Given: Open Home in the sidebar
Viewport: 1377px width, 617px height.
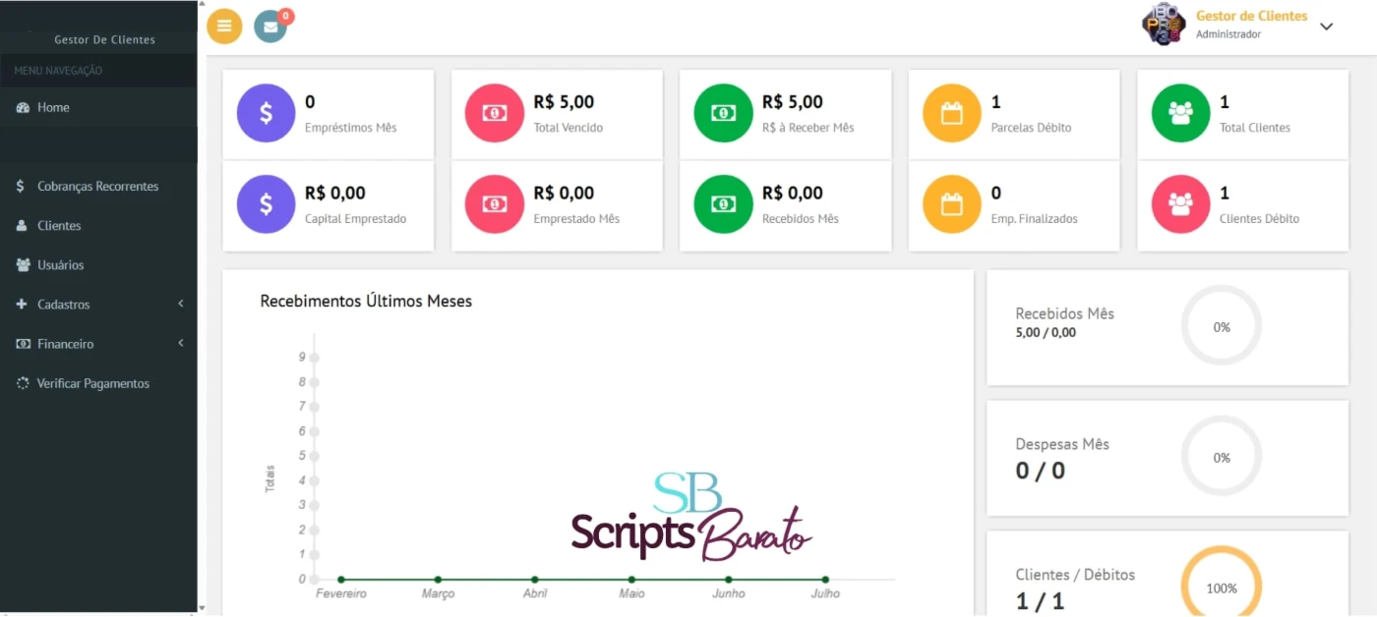Looking at the screenshot, I should (98, 107).
